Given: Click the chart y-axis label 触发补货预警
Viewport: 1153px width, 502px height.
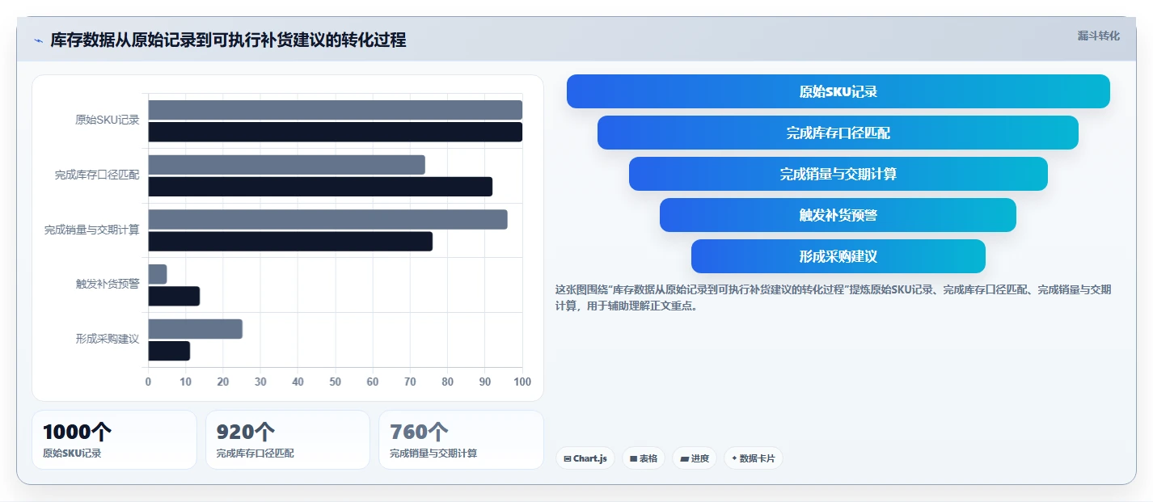Looking at the screenshot, I should (x=108, y=284).
